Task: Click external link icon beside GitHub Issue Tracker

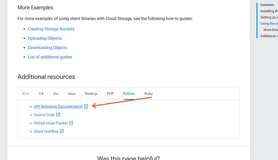Action: tap(71, 123)
